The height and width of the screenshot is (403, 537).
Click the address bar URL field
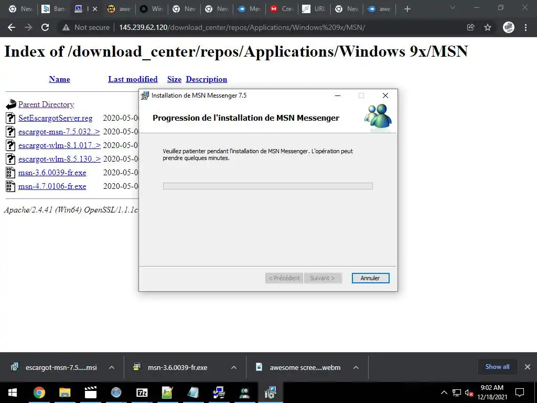tap(242, 27)
